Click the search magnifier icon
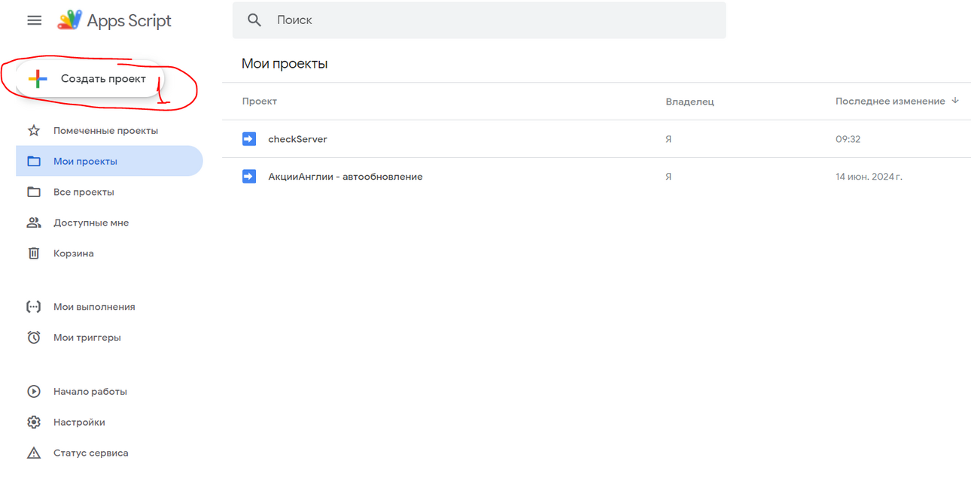 click(x=254, y=20)
